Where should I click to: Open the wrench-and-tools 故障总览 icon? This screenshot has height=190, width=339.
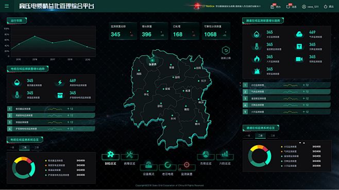pos(129,155)
